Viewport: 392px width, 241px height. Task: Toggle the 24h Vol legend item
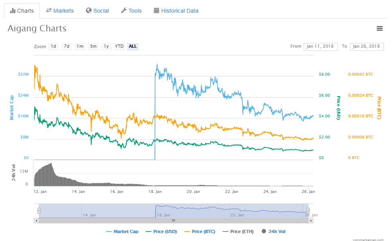point(274,231)
